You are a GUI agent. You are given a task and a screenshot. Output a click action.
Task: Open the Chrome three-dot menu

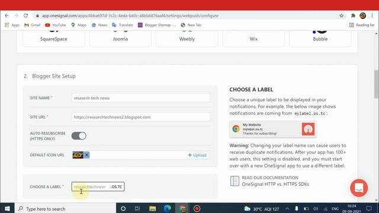pyautogui.click(x=372, y=15)
